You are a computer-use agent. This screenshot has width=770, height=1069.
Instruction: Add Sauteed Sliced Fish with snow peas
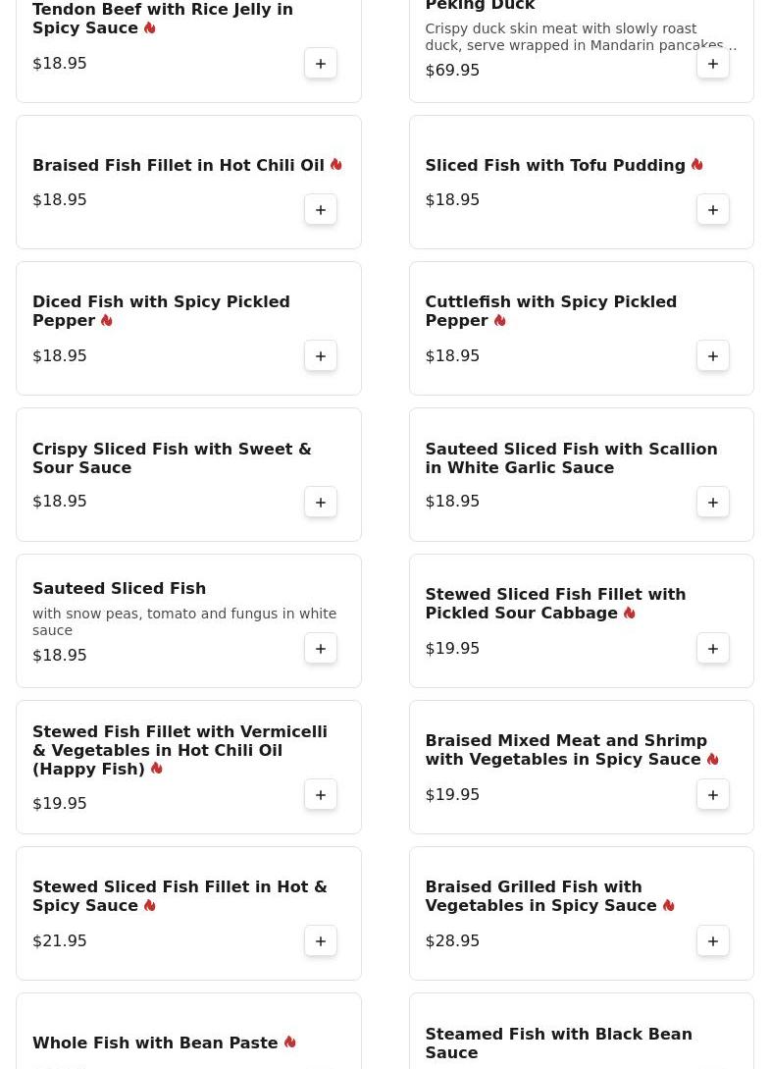pos(321,649)
